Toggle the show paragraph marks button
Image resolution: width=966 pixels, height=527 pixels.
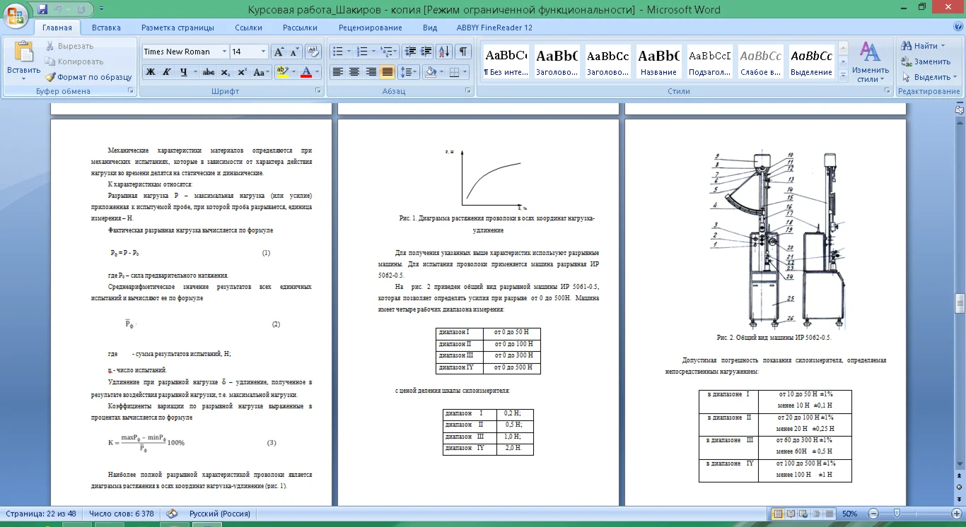[462, 52]
